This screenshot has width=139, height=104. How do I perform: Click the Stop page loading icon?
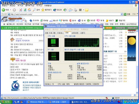click(x=21, y=10)
